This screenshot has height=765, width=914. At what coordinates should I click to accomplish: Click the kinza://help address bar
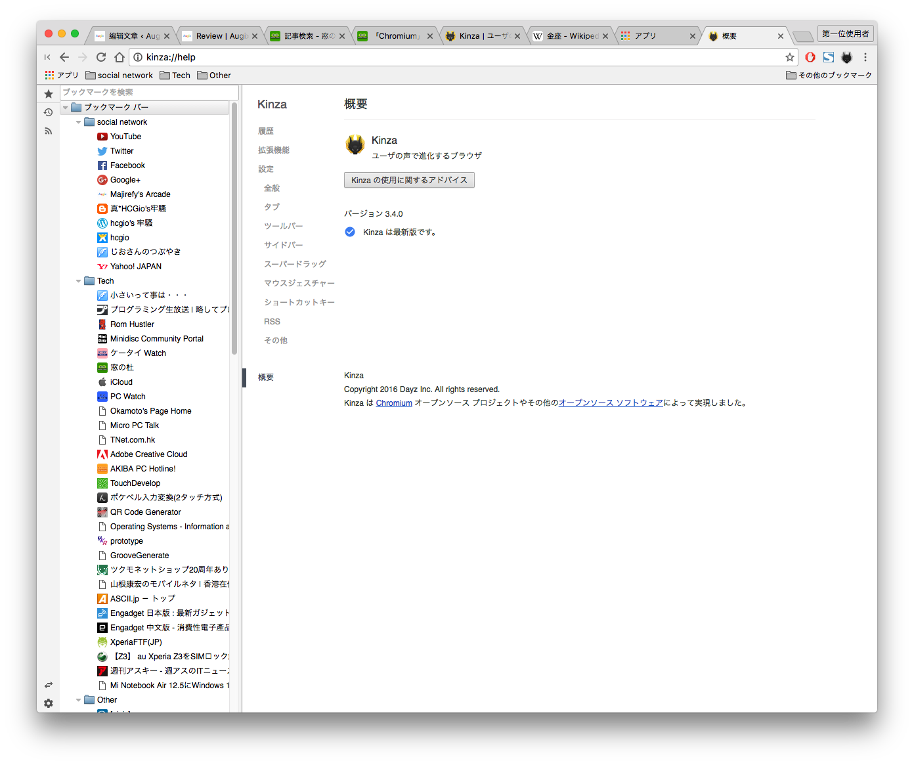coord(463,57)
